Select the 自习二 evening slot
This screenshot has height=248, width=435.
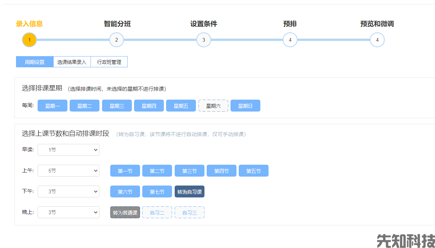pyautogui.click(x=157, y=212)
